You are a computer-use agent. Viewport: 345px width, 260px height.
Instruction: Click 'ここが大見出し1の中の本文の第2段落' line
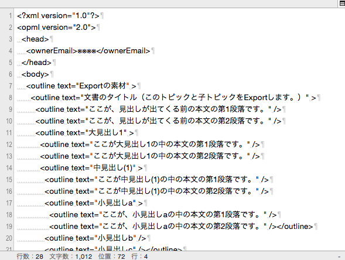click(150, 156)
